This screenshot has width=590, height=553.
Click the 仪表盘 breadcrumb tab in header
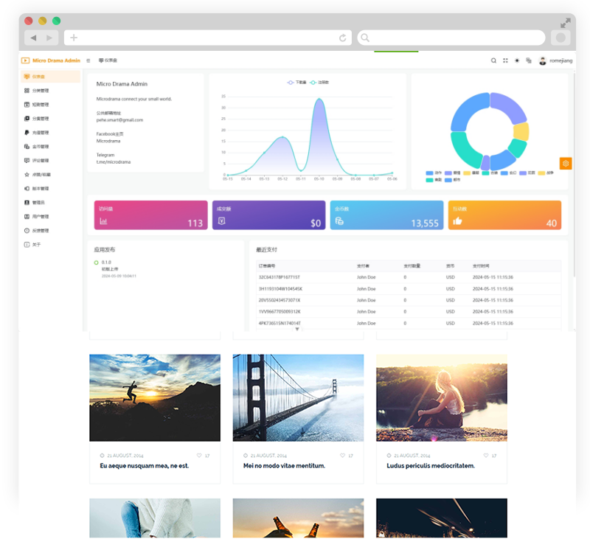108,60
